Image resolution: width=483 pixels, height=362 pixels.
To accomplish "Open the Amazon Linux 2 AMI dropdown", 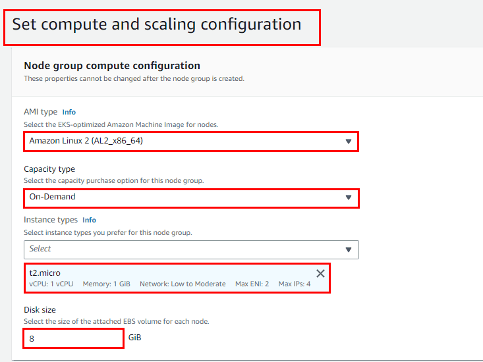I will pos(185,142).
